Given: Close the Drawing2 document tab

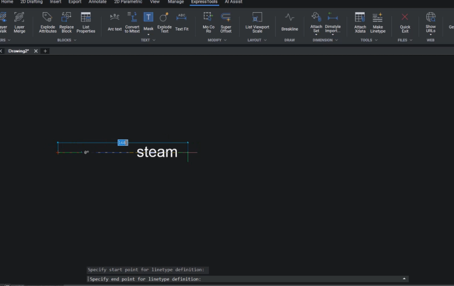Looking at the screenshot, I should click(x=36, y=51).
